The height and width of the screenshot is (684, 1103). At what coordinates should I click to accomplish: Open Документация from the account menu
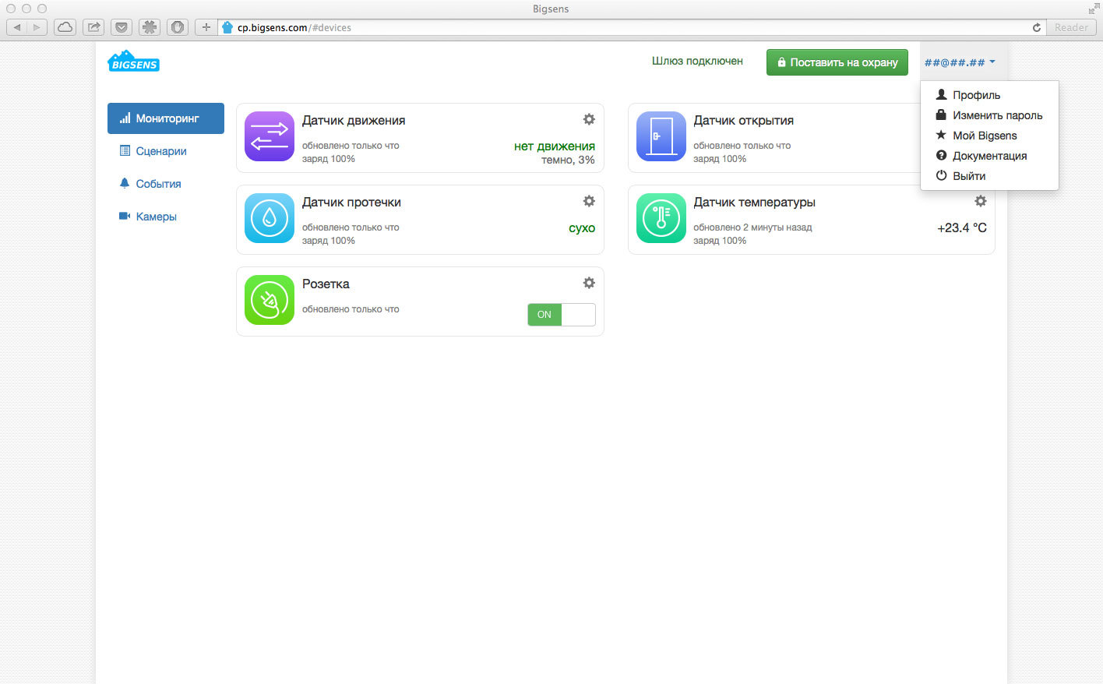pos(989,156)
